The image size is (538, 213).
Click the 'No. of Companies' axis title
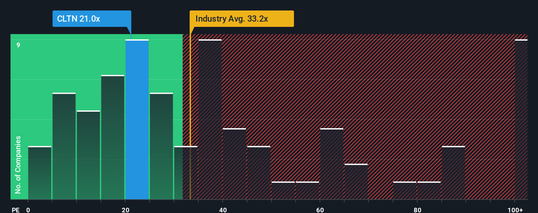pyautogui.click(x=18, y=165)
